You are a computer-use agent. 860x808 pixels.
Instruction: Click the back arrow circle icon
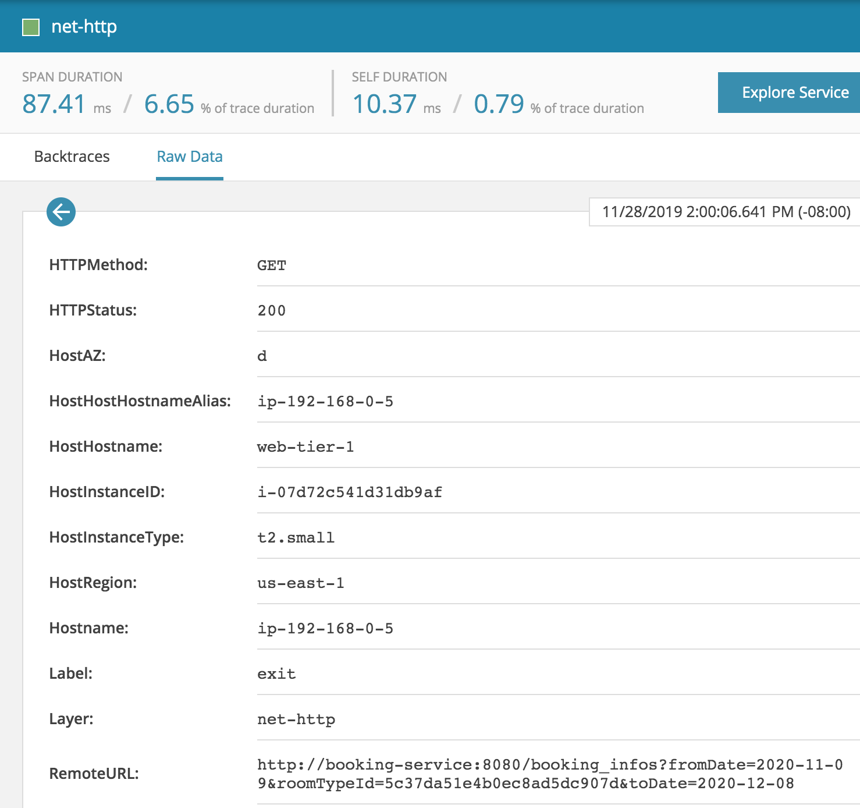click(61, 212)
